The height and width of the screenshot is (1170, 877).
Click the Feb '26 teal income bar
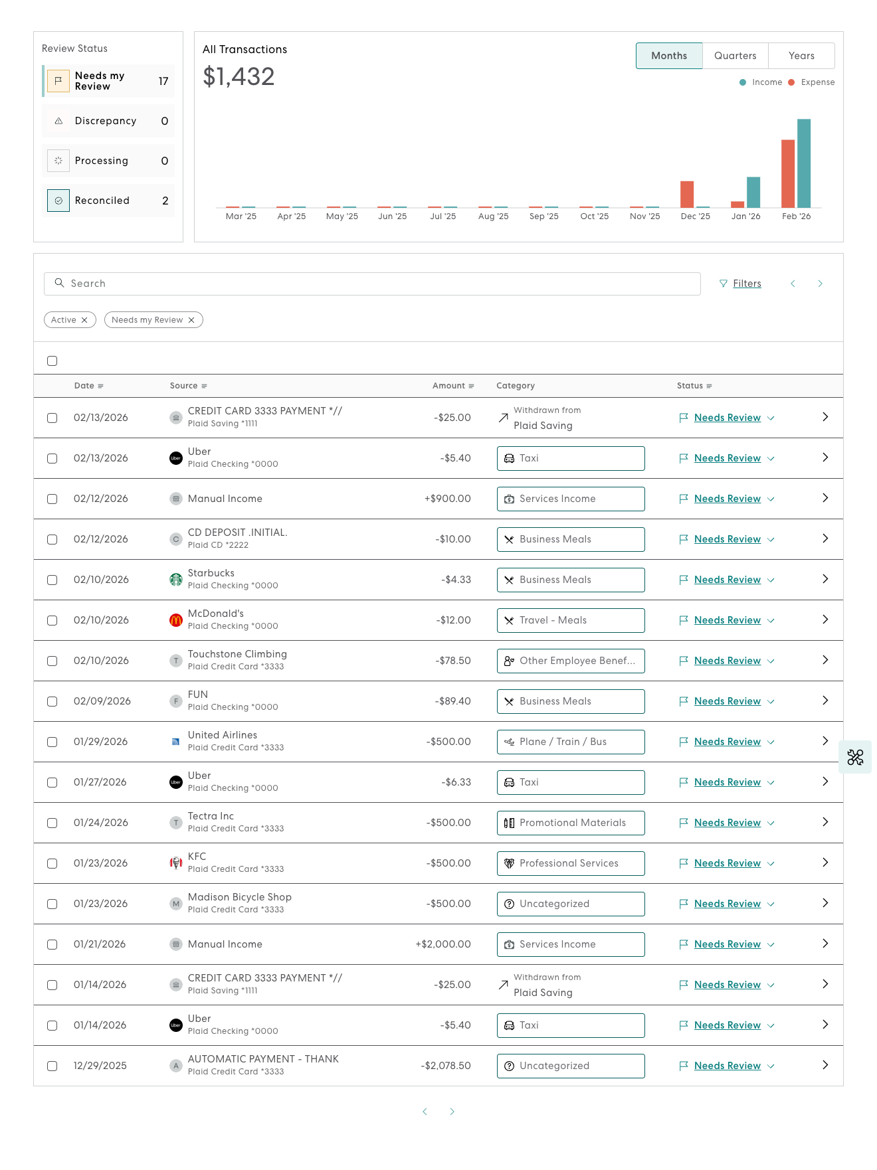point(804,163)
